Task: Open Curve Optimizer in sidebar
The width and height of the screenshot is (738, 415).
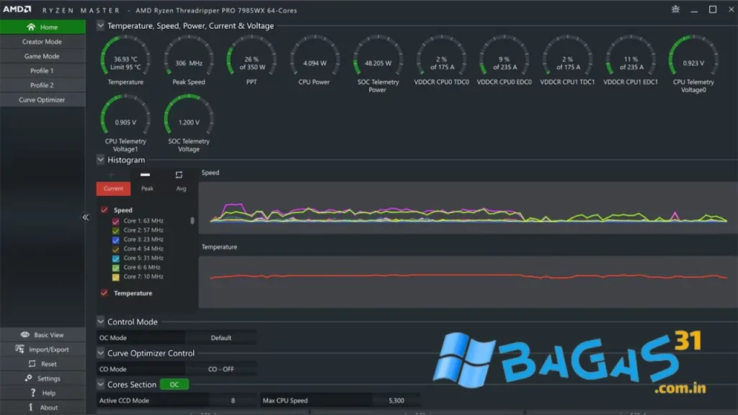Action: click(43, 99)
